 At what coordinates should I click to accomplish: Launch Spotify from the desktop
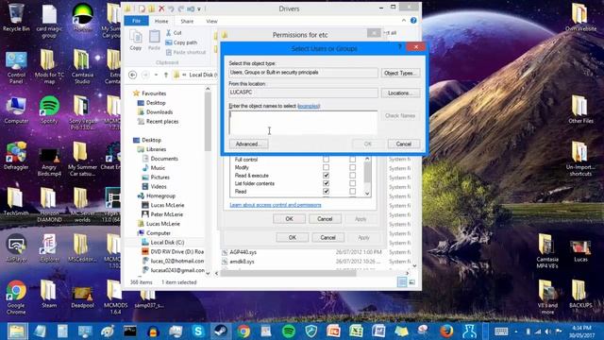[49, 110]
